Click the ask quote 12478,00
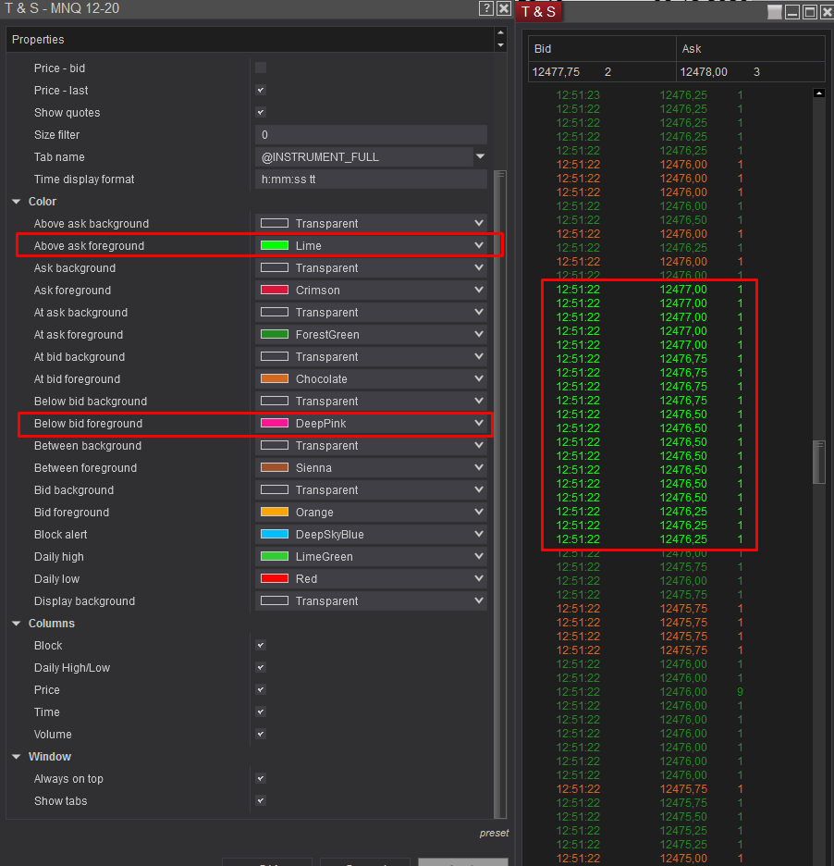 click(704, 72)
